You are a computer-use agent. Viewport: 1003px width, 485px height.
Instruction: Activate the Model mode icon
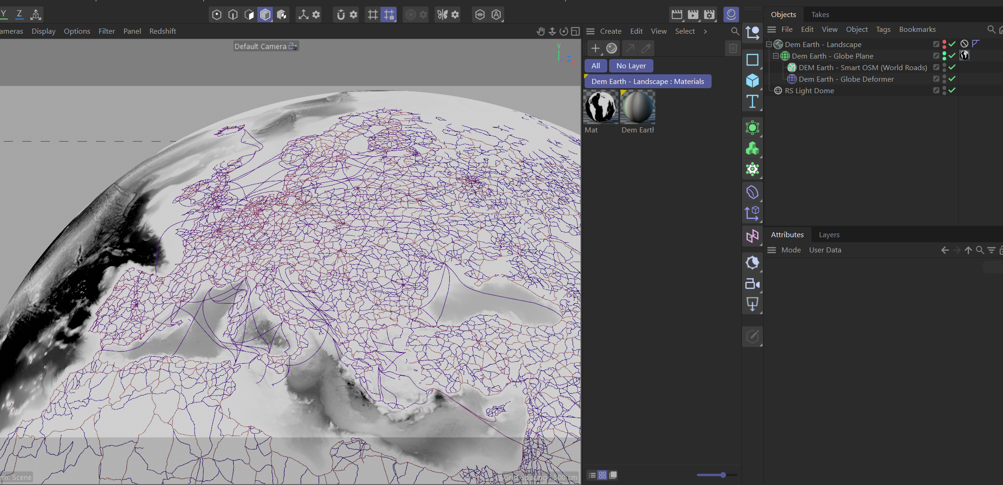265,15
